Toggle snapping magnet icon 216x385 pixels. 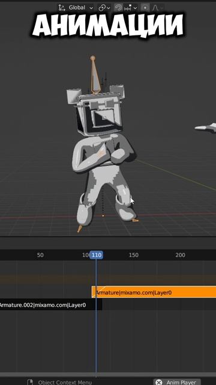point(118,8)
